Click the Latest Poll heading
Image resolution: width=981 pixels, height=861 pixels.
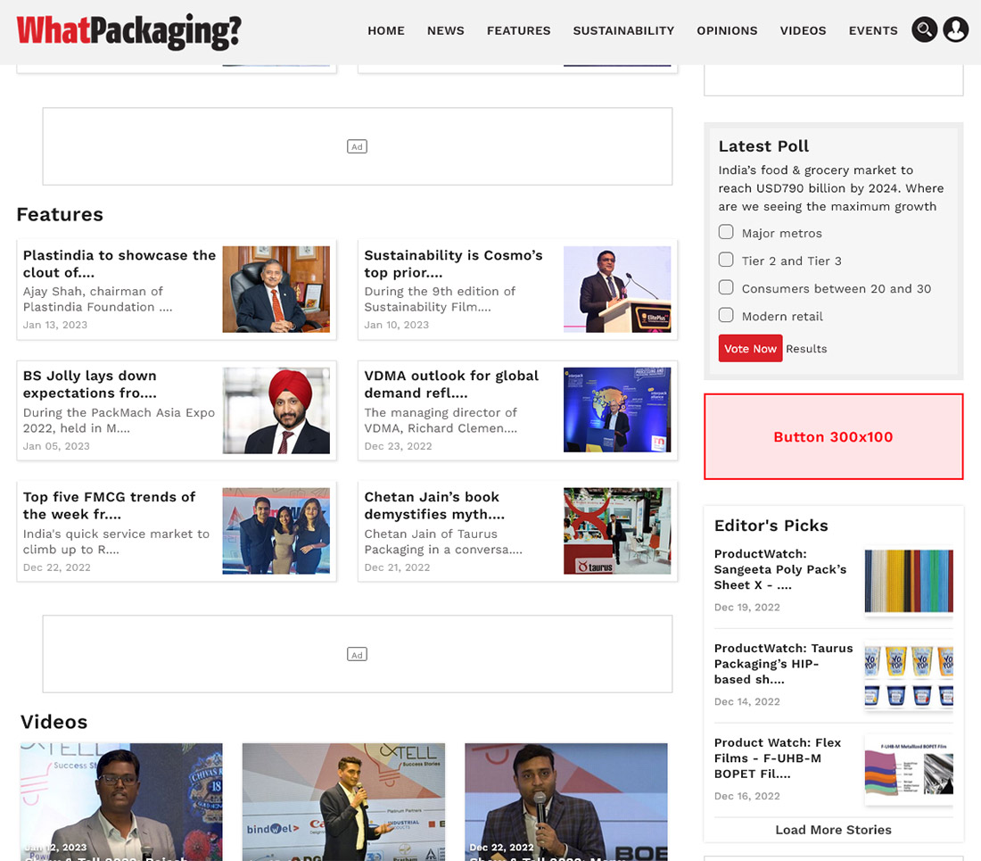pyautogui.click(x=763, y=146)
